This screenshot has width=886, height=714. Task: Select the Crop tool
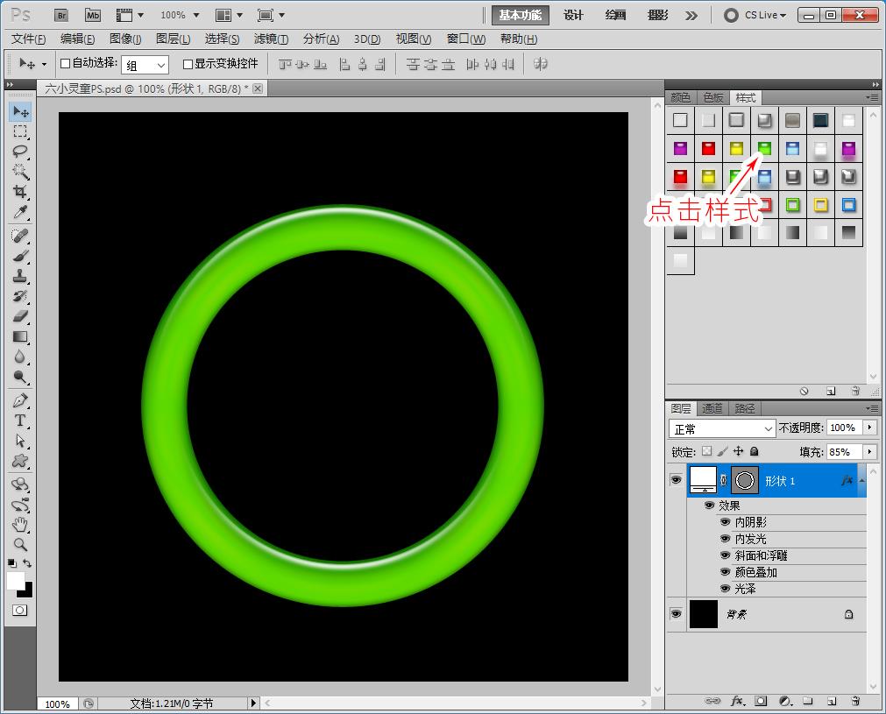click(x=20, y=192)
